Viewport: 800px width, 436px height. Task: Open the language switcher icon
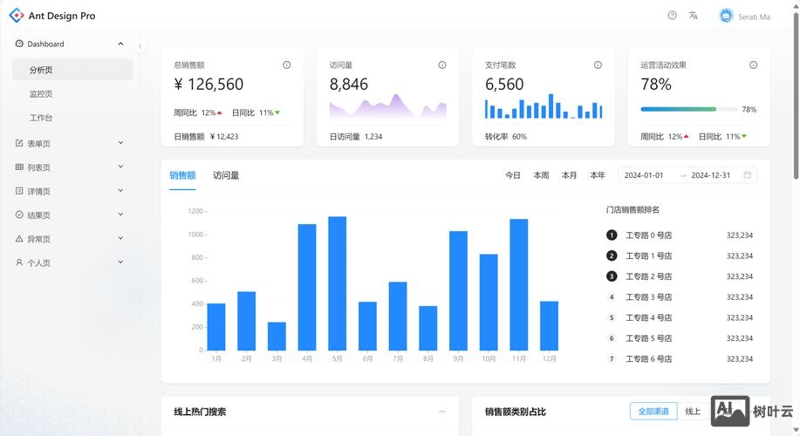(693, 16)
